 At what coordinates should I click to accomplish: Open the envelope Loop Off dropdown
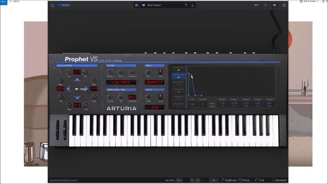pos(192,104)
